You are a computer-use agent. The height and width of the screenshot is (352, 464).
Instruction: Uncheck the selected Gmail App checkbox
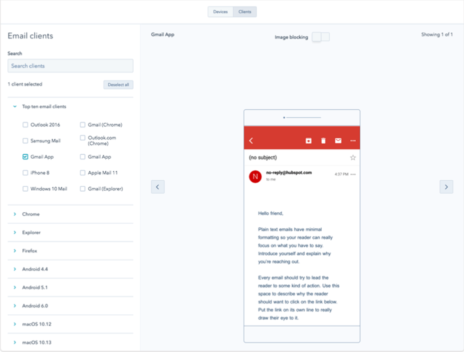pos(25,157)
